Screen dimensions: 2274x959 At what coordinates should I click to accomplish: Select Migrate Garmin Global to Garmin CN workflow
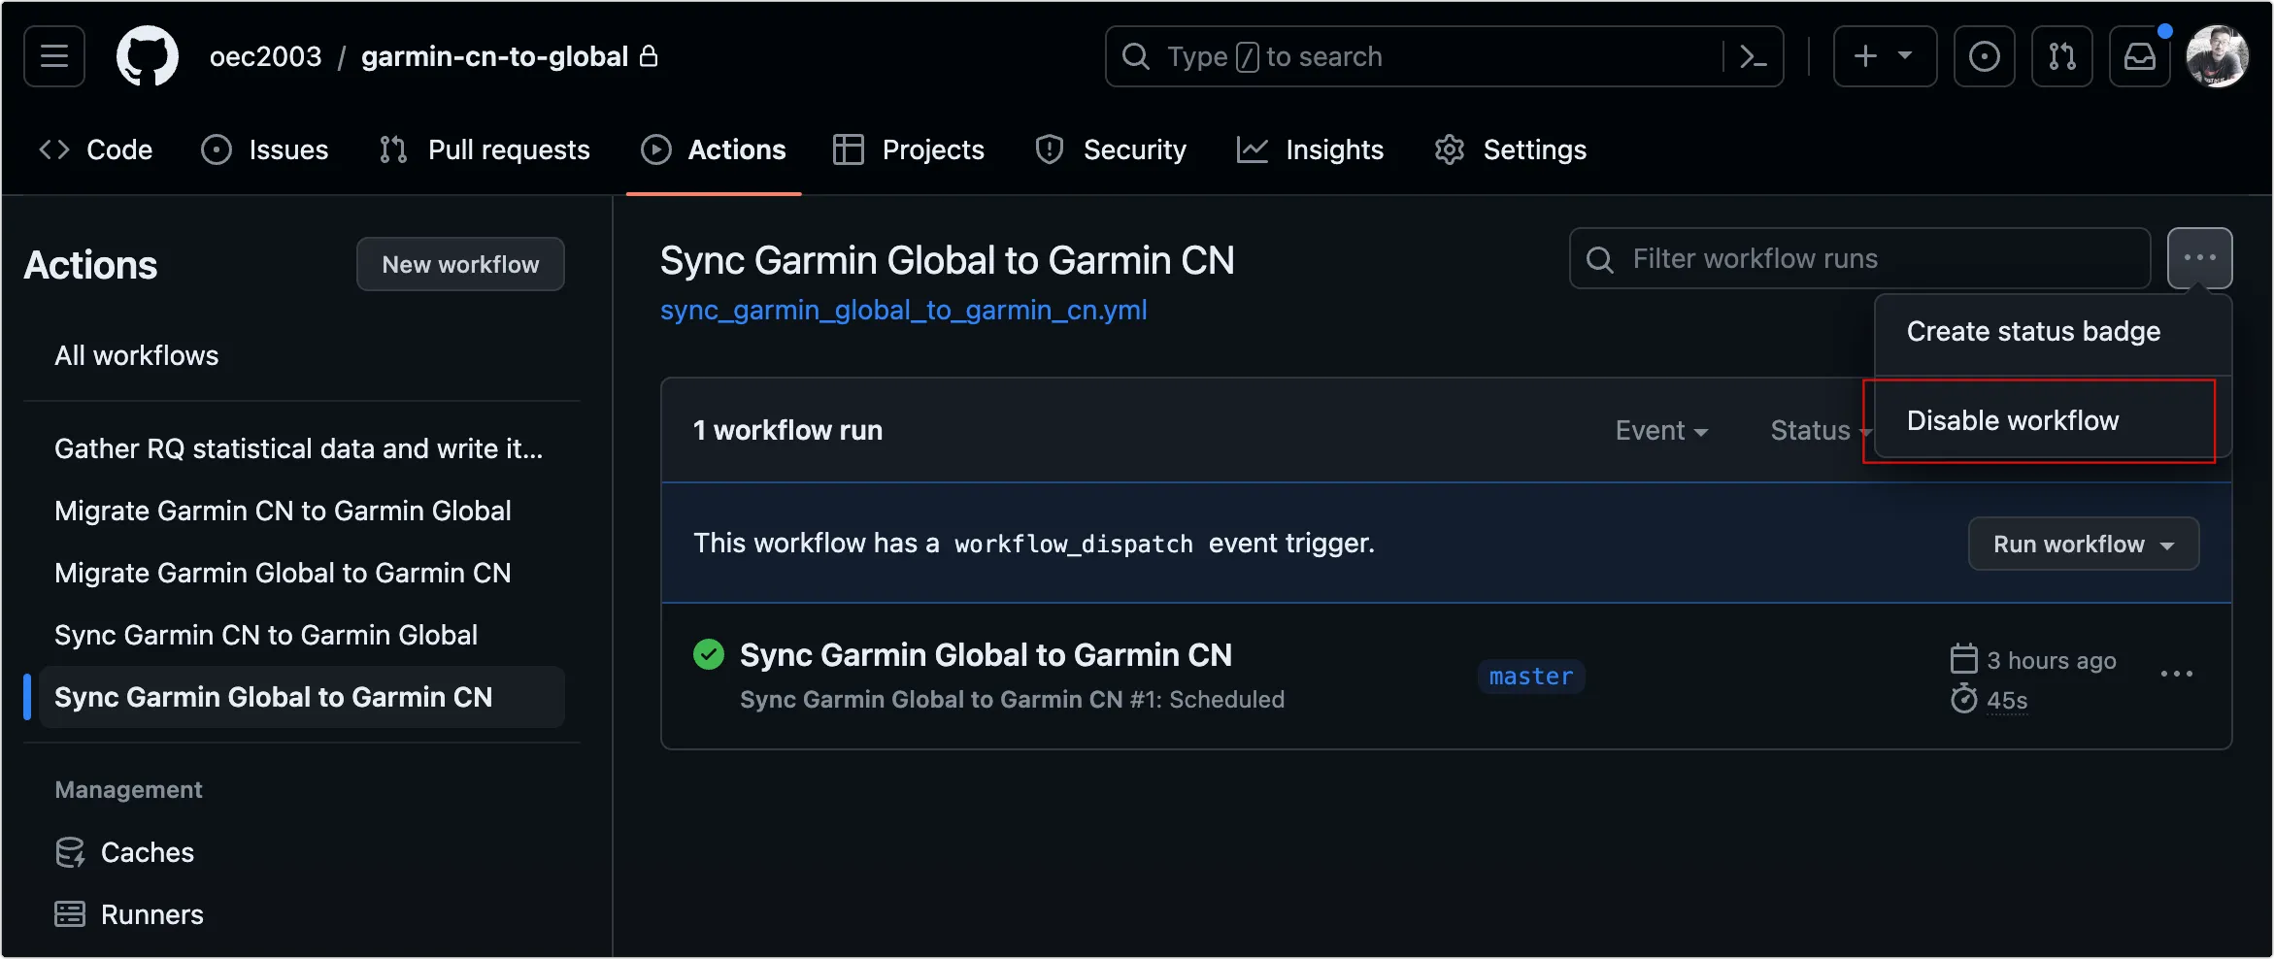(283, 573)
